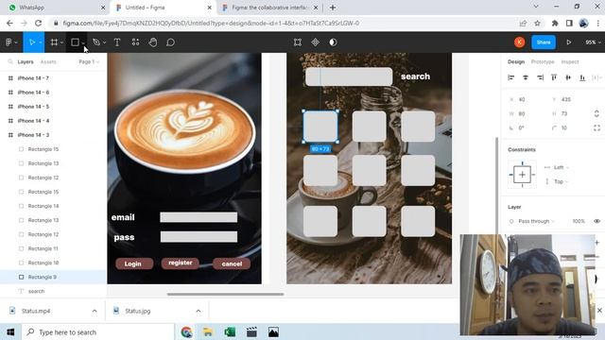Select the Pen tool
This screenshot has width=605, height=340.
tap(96, 42)
